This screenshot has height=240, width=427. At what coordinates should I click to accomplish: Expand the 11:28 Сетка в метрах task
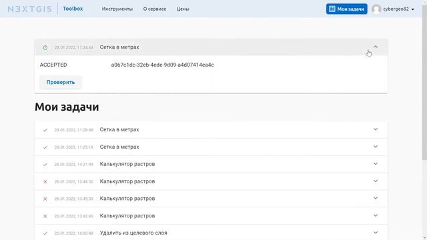click(x=376, y=129)
